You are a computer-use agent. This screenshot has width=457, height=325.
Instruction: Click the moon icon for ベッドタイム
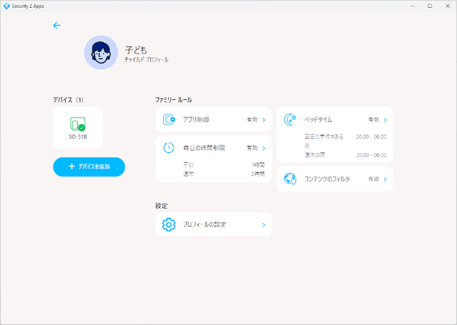(x=290, y=119)
